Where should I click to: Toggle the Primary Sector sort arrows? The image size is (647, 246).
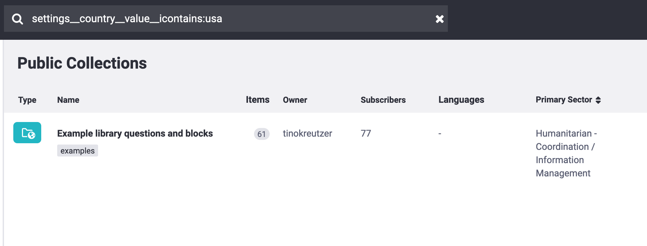tap(598, 100)
